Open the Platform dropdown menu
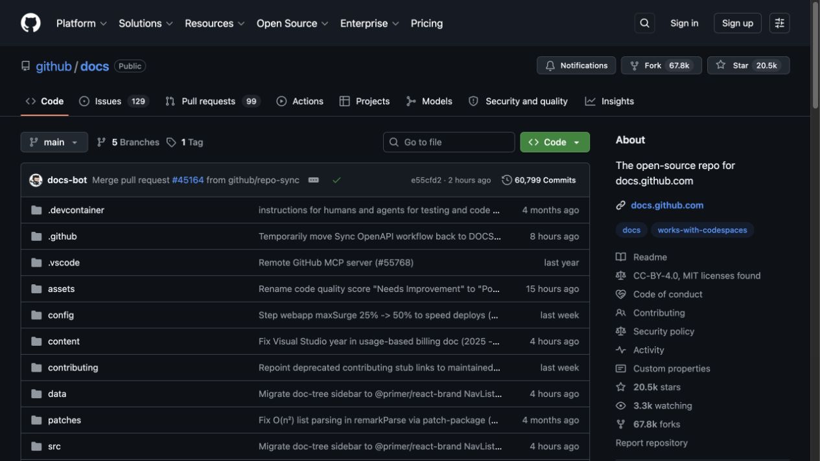820x461 pixels. click(81, 23)
